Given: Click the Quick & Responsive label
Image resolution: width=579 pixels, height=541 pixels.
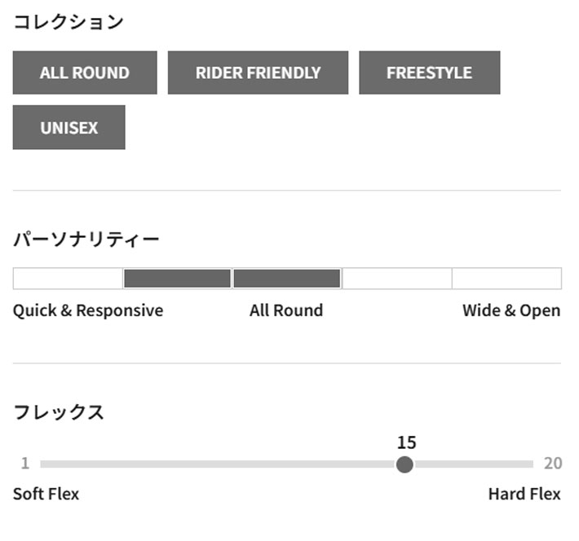Looking at the screenshot, I should tap(88, 310).
